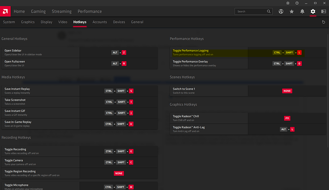Click the Save In-Game Replay label
329x190 pixels.
click(18, 122)
